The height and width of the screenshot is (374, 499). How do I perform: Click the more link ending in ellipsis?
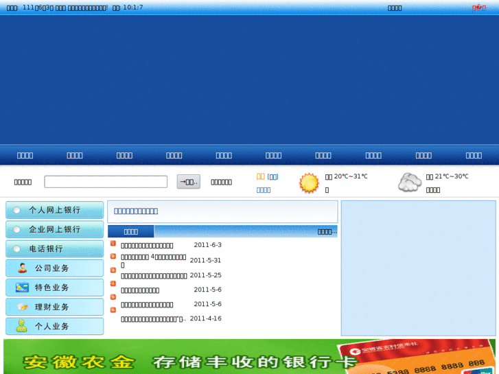(x=327, y=232)
